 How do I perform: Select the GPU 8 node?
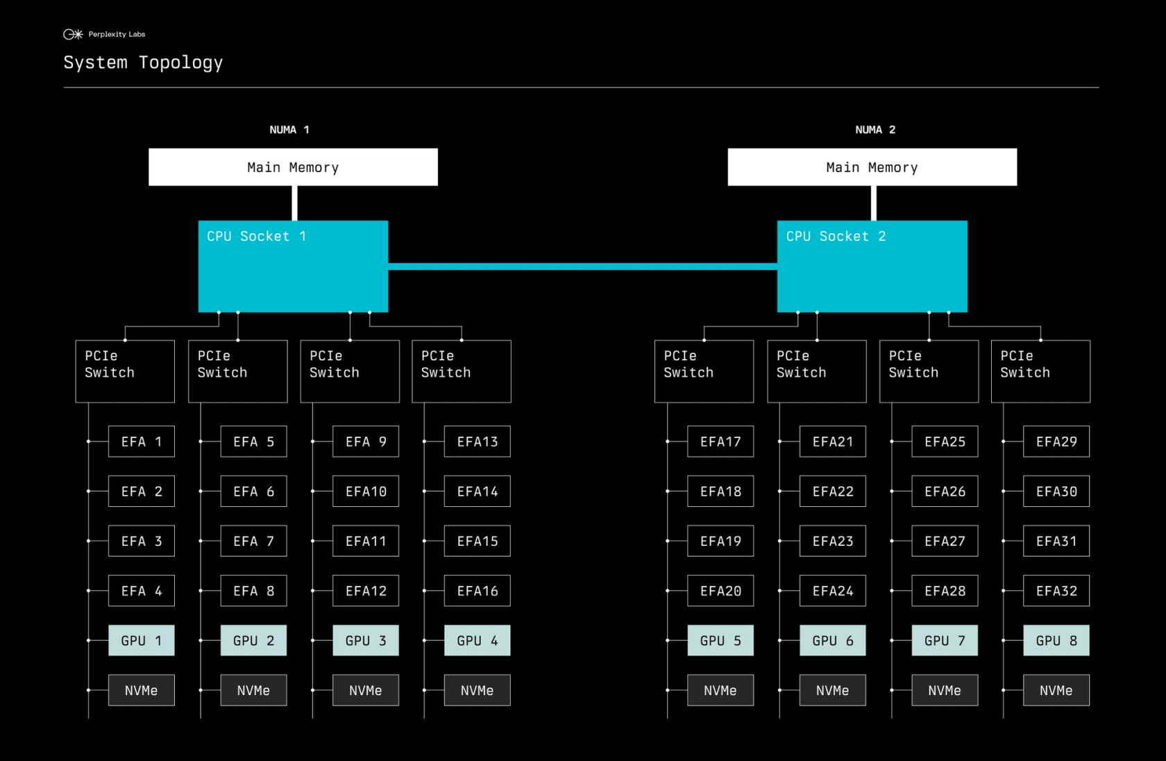[1056, 640]
